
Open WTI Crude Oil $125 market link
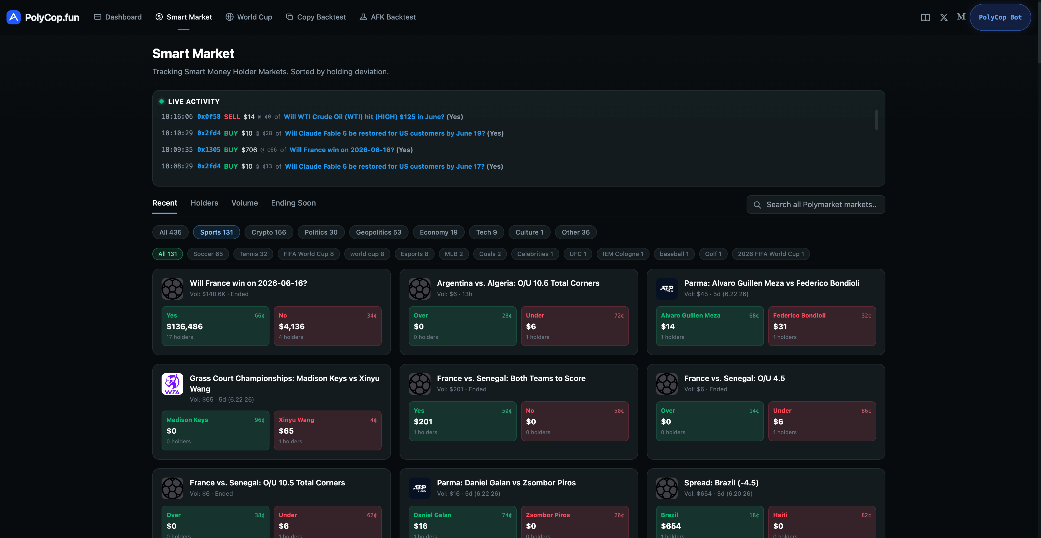(364, 117)
